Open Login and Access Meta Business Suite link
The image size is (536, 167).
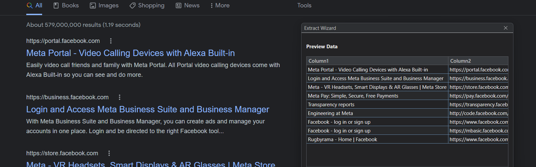point(148,109)
